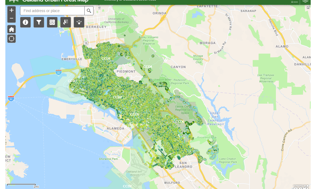Screen dimensions: 315x189
Task: Find my location with the crosshair button
Action: click(12, 39)
